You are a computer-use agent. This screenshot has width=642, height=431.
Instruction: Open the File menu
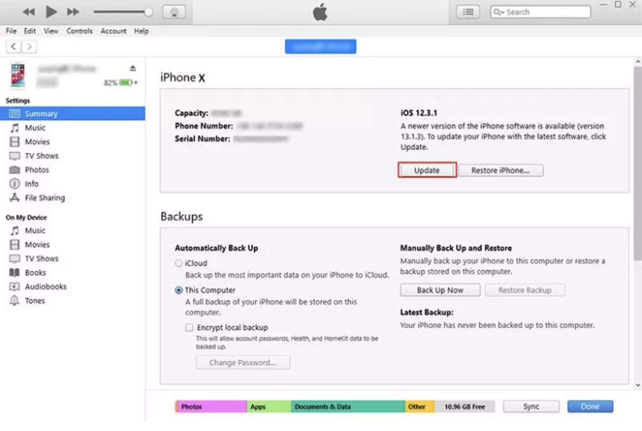[11, 31]
